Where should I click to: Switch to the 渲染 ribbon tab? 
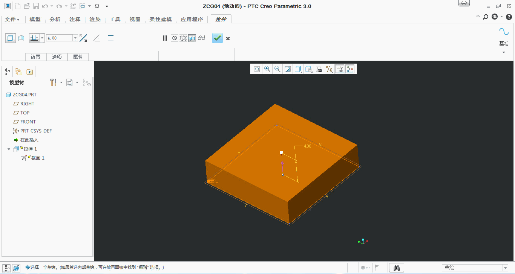tap(95, 20)
